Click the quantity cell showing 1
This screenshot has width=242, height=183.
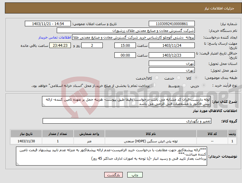(58, 141)
